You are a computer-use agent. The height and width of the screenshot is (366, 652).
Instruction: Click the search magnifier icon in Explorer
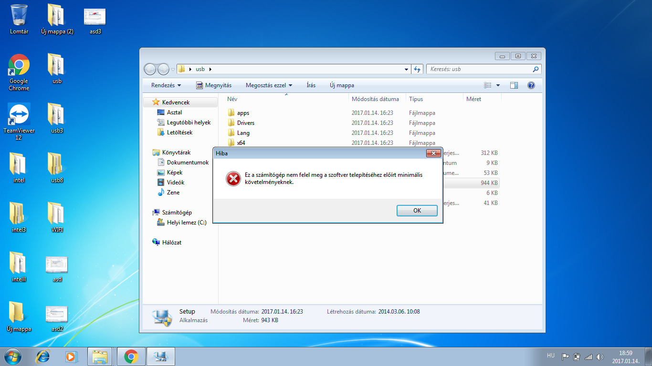(536, 69)
